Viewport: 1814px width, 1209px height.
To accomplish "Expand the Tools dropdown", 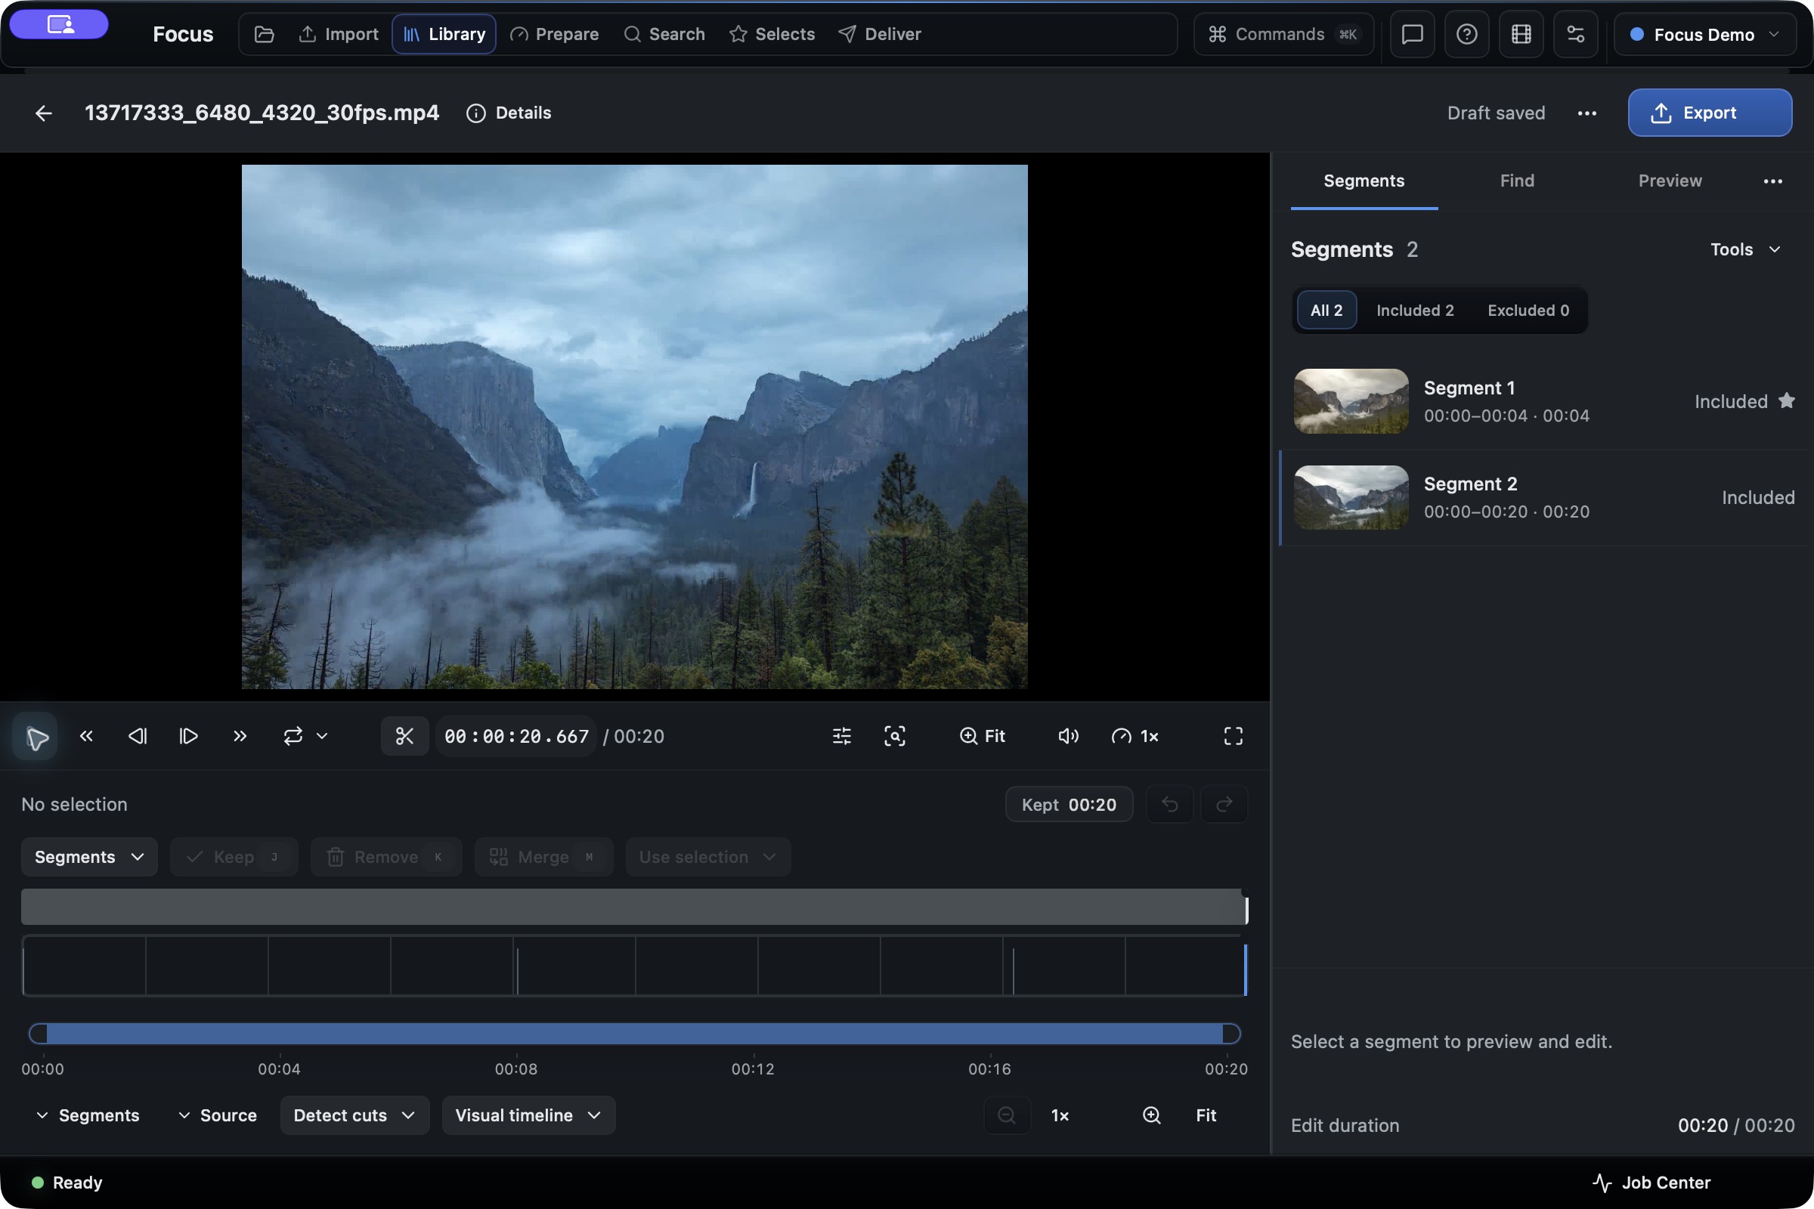I will tap(1745, 249).
